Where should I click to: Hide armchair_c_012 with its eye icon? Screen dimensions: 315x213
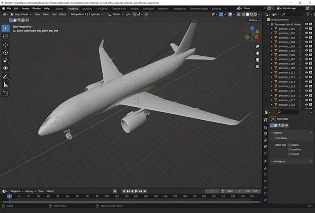click(306, 77)
